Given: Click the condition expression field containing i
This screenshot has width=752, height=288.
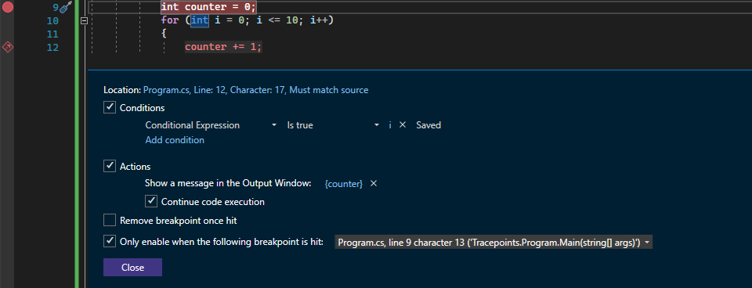Looking at the screenshot, I should pos(390,125).
